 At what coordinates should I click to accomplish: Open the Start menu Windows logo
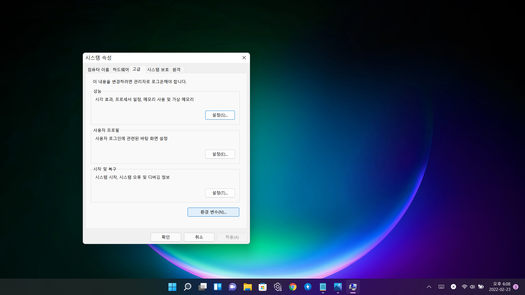coord(172,287)
